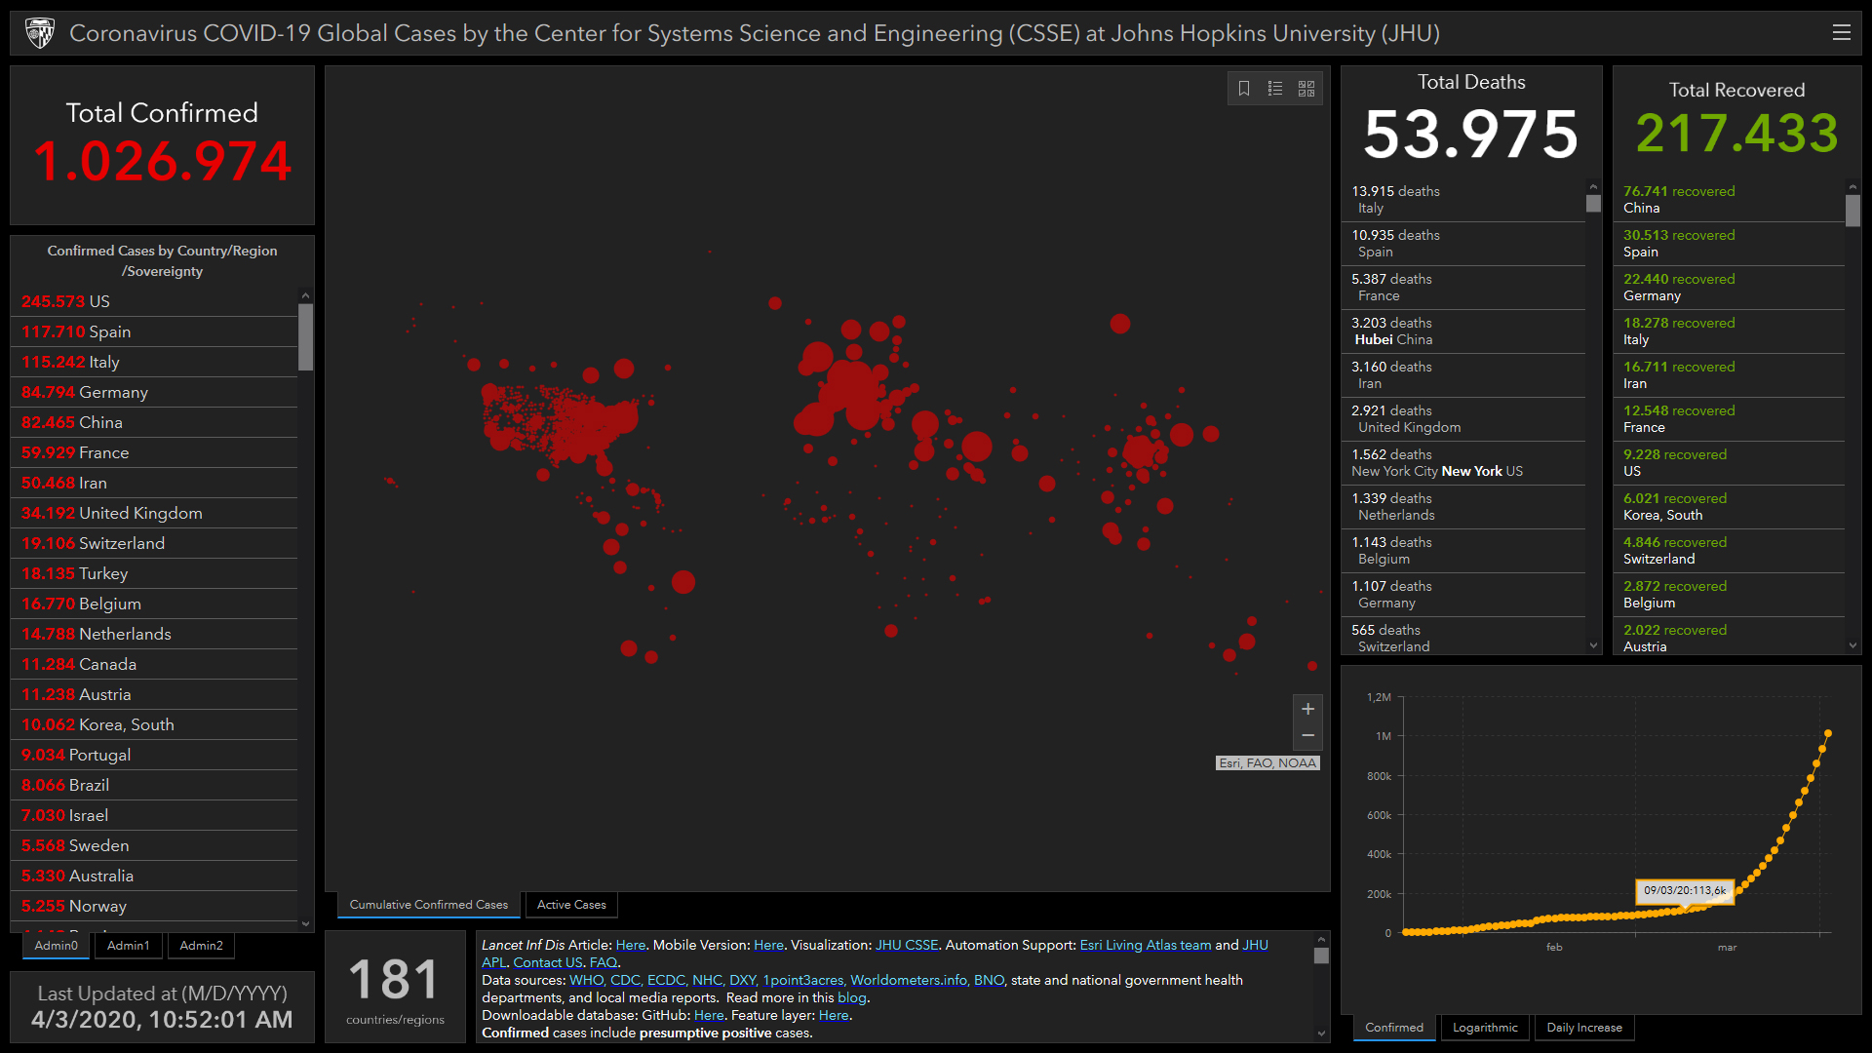1872x1053 pixels.
Task: Zoom out on the map with minus button
Action: coord(1307,735)
